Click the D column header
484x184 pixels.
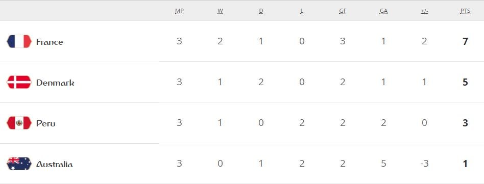click(261, 11)
